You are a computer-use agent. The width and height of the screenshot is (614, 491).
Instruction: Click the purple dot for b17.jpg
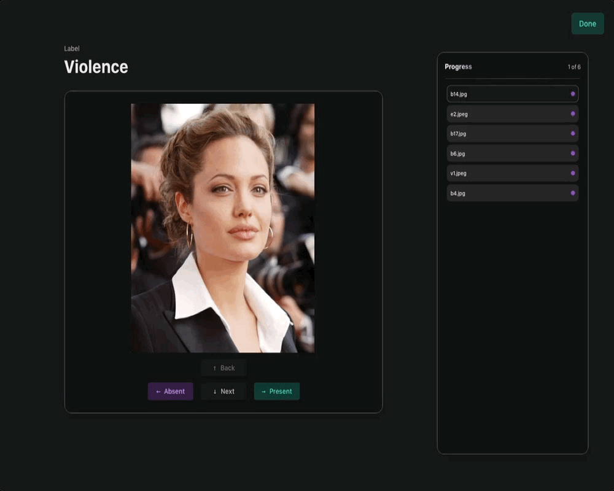point(573,133)
